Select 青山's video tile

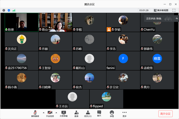pos(55,22)
